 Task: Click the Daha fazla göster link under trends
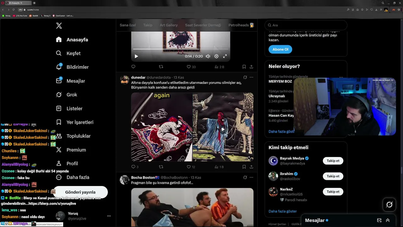point(281,131)
